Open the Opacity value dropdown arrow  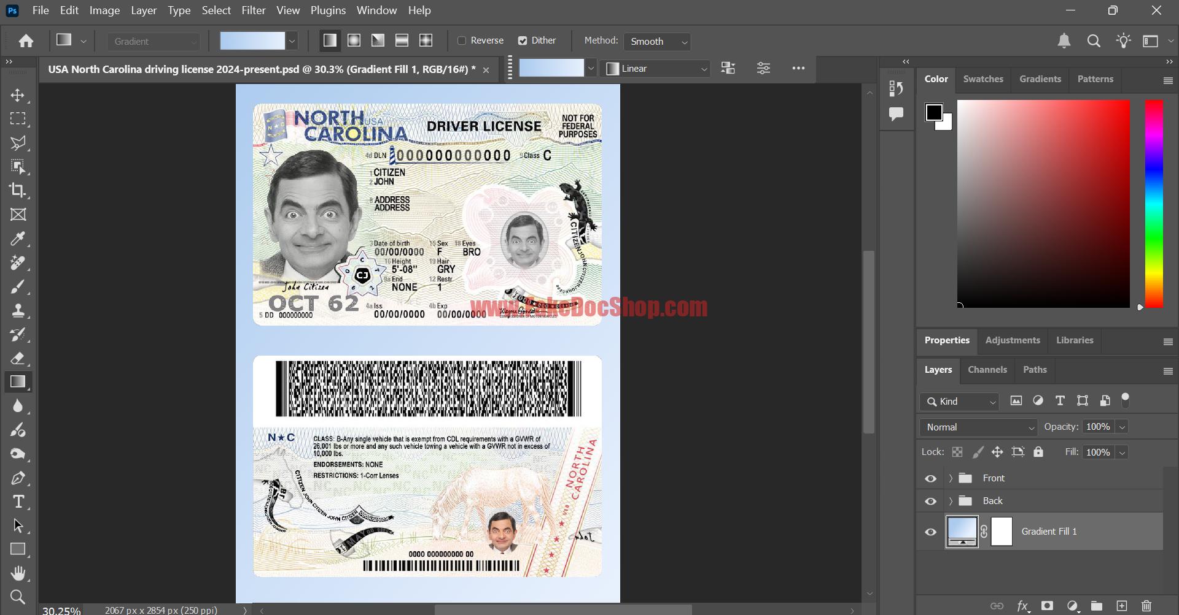point(1123,427)
